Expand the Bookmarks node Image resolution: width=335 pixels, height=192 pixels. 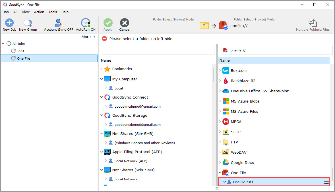(x=102, y=69)
